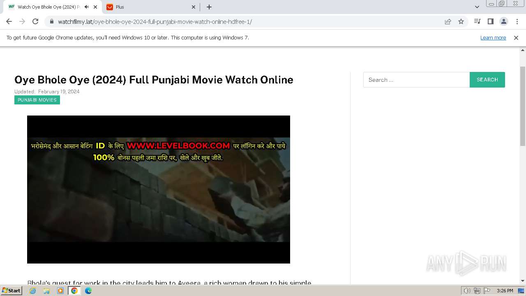Click the forward navigation arrow
The width and height of the screenshot is (526, 296).
22,21
